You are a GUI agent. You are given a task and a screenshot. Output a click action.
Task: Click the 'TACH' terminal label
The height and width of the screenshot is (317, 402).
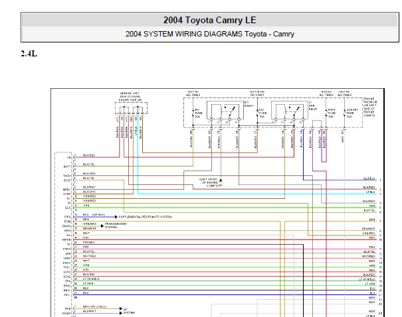pos(67,176)
